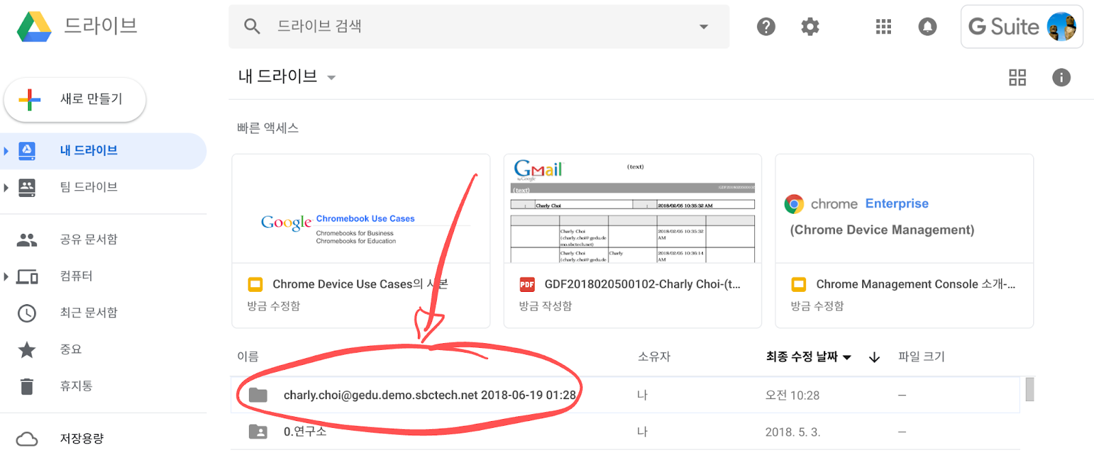Click shared folder icon of 0.연구소 row
Viewport: 1094px width, 460px height.
click(258, 431)
